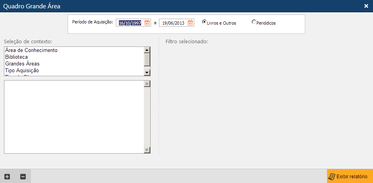373x183 pixels.
Task: Choose Grandes Áreas from context list
Action: [22, 64]
